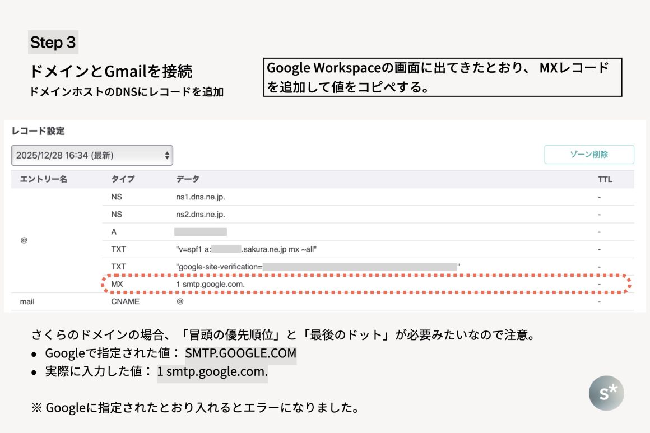
Task: Click the TTL column header
Action: [605, 179]
